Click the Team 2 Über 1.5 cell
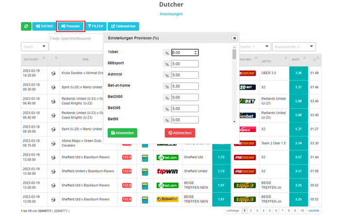The height and width of the screenshot is (216, 349). tap(274, 143)
